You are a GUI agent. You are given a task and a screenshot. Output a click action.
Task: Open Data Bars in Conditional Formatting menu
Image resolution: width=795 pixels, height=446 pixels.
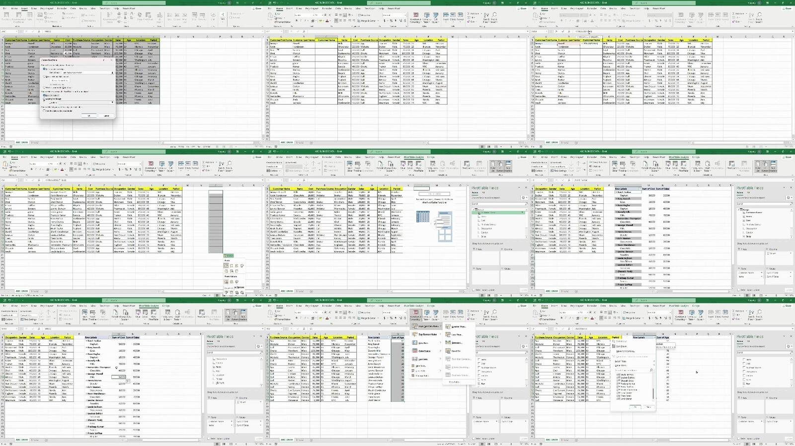pos(423,343)
